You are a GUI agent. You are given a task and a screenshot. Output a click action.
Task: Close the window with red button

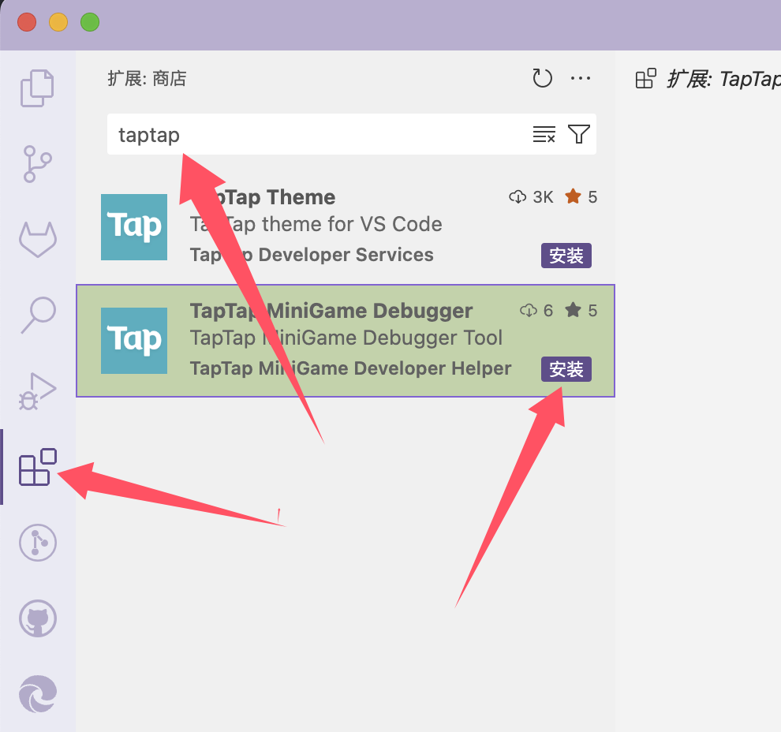click(x=27, y=22)
